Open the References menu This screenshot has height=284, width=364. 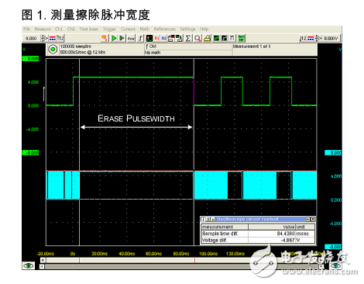click(x=164, y=29)
